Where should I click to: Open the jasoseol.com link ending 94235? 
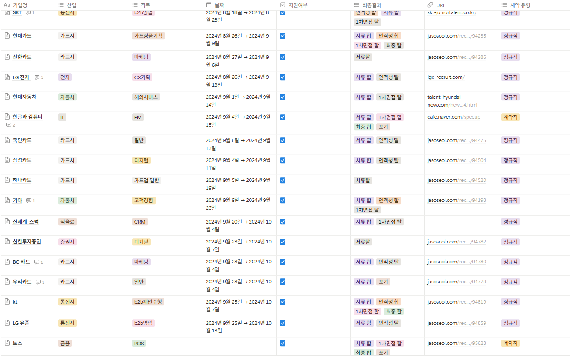pos(457,36)
